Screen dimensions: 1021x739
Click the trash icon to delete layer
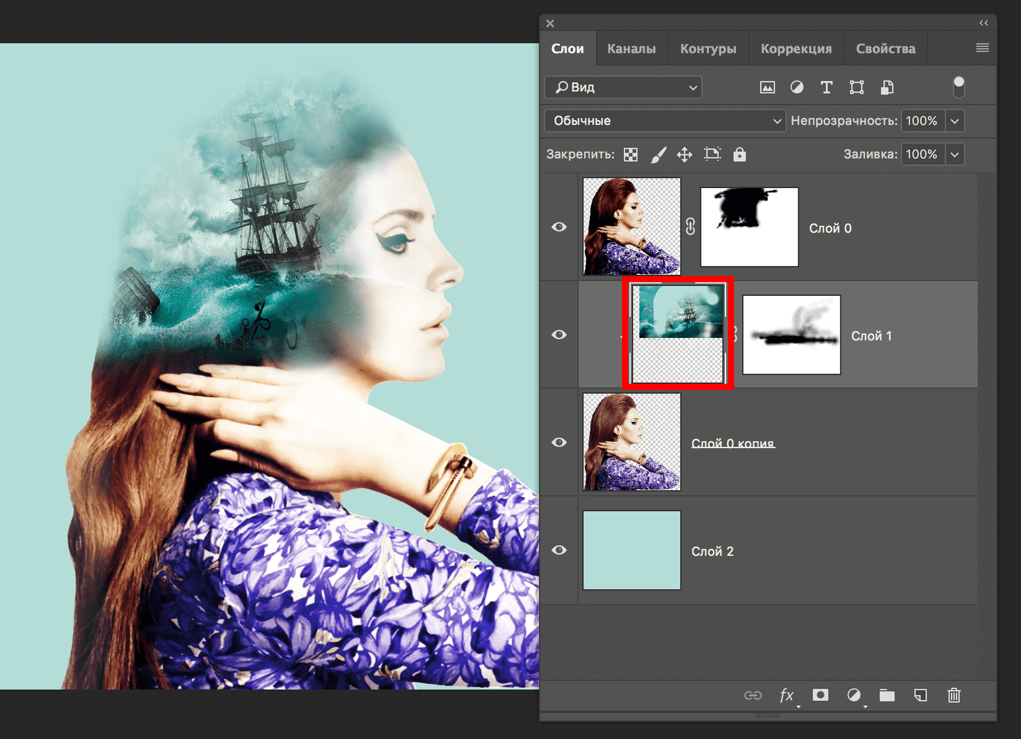pos(953,695)
